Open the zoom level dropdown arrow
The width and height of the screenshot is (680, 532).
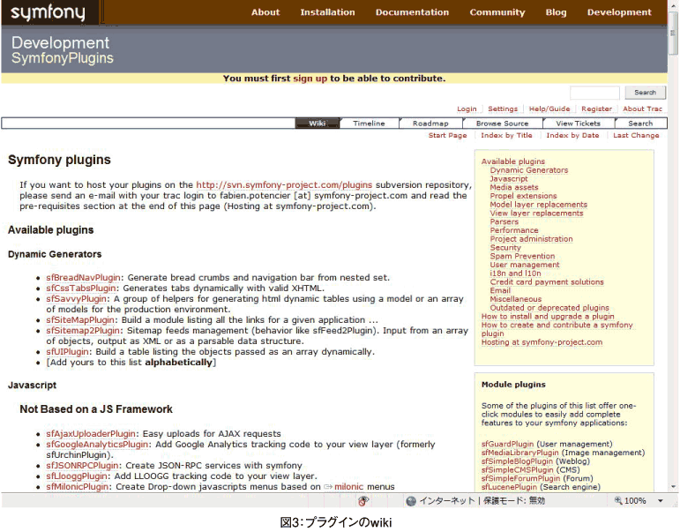click(660, 501)
